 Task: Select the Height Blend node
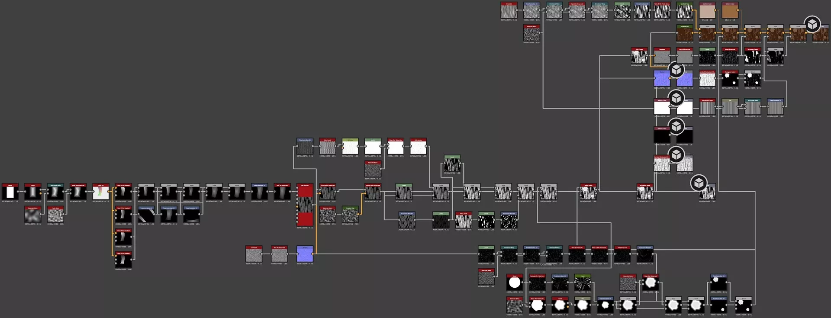point(588,192)
